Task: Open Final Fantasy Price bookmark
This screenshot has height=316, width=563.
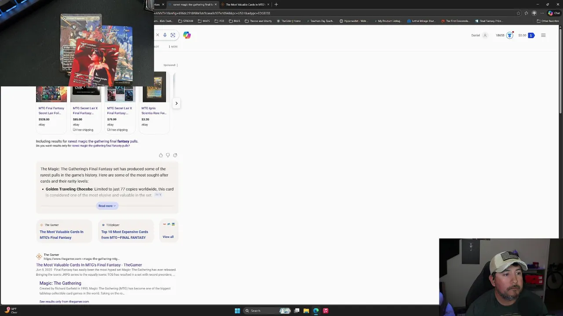Action: (x=489, y=21)
